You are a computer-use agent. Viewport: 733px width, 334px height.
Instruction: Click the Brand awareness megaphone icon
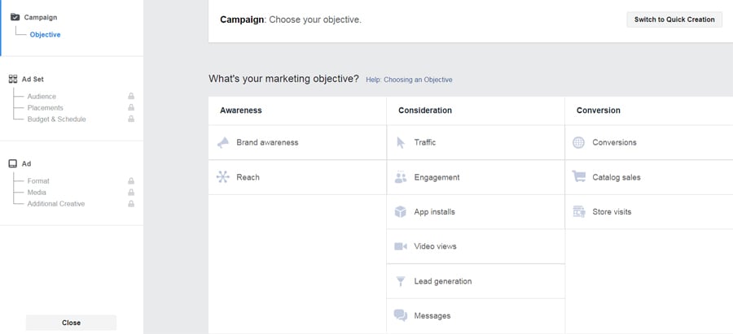[x=223, y=143]
